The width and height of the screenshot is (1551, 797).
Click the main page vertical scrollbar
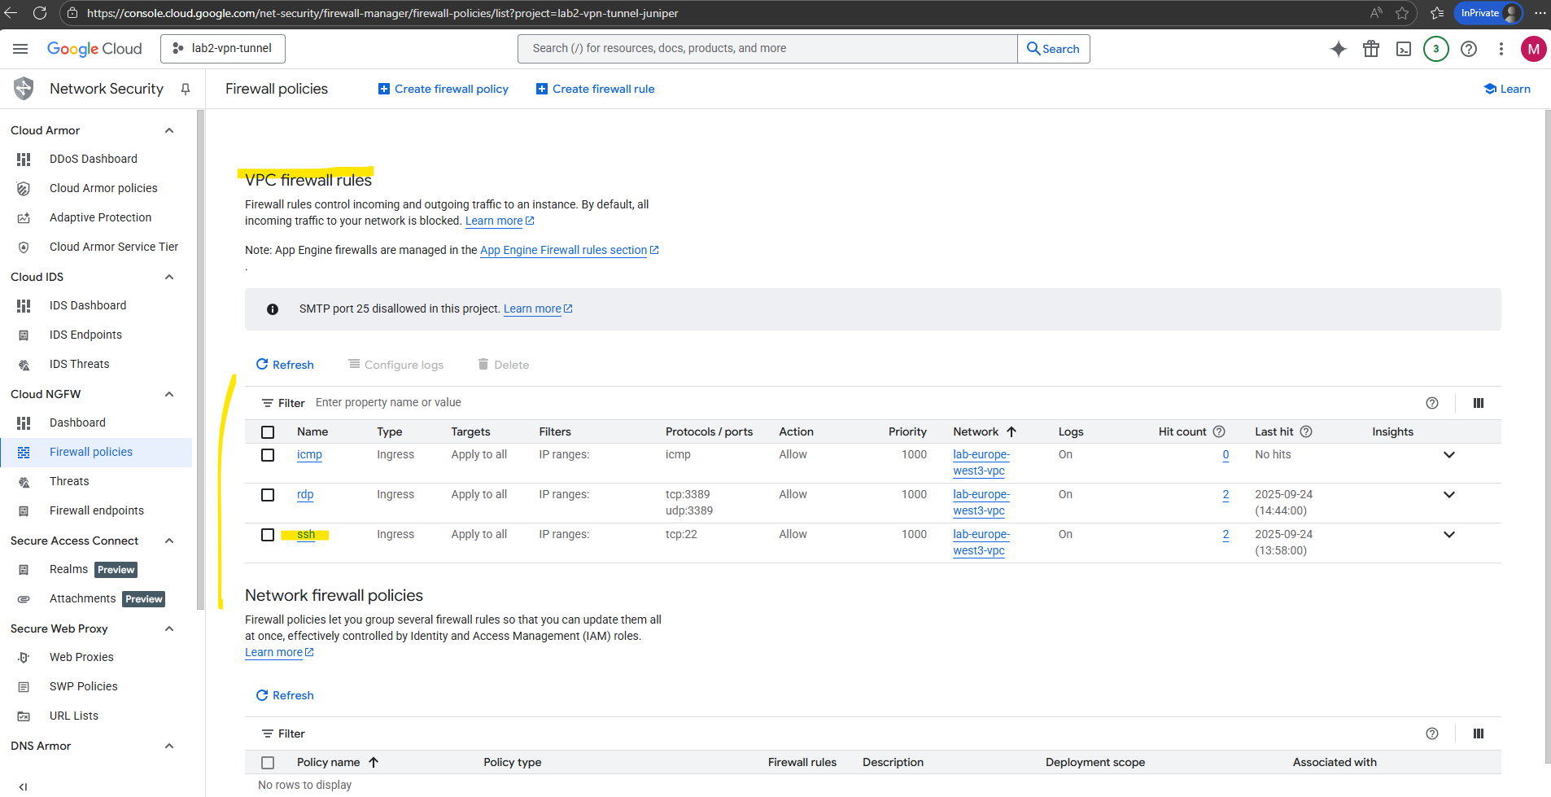click(1547, 437)
